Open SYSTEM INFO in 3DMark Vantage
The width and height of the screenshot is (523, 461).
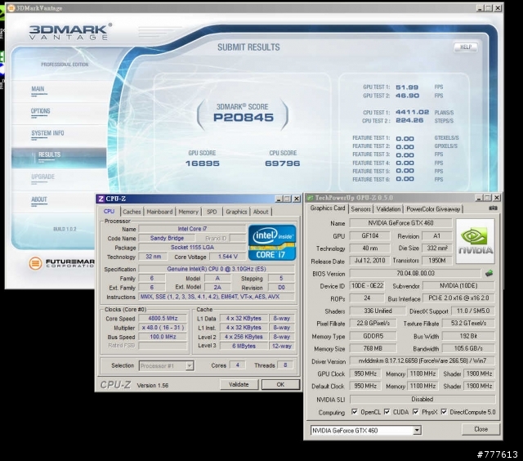[x=47, y=133]
